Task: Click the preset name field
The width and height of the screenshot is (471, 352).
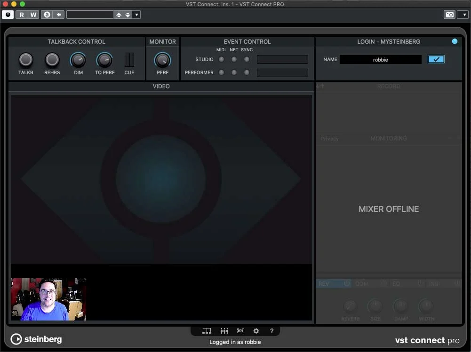Action: coord(90,15)
